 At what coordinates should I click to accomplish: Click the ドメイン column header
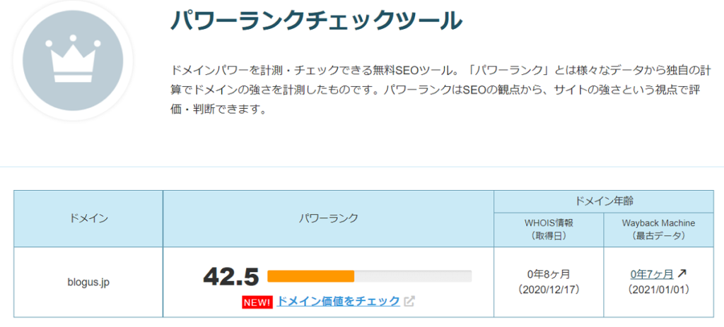pyautogui.click(x=88, y=219)
